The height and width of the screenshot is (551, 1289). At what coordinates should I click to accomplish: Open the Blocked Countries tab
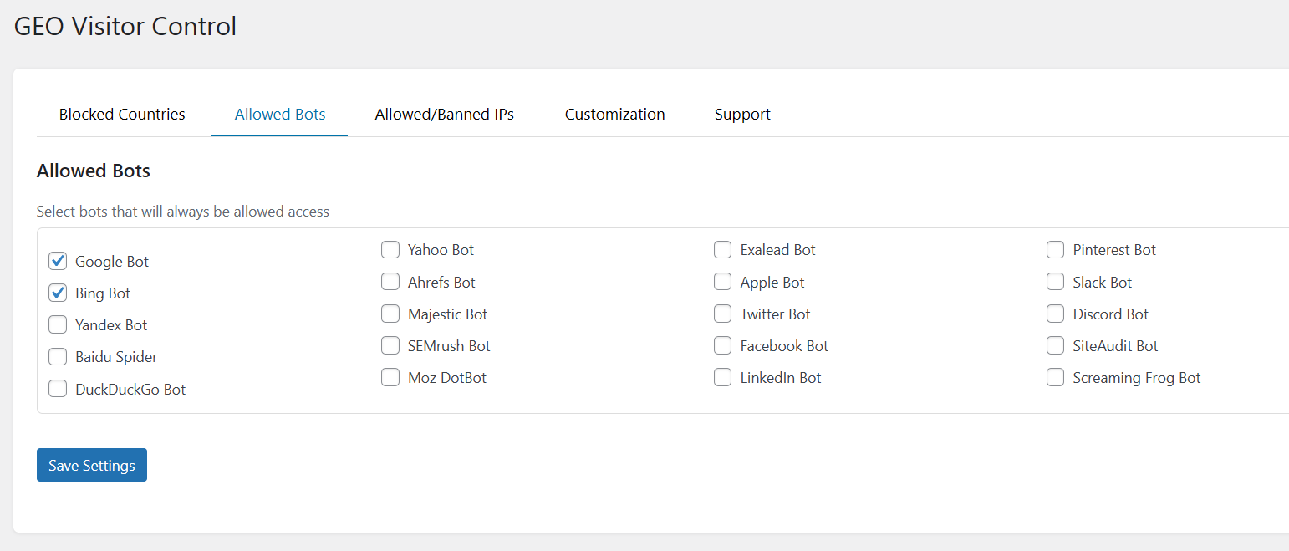click(x=122, y=114)
